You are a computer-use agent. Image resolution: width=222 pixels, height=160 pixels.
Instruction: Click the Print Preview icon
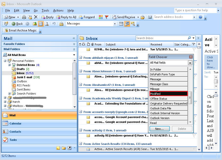coord(47,24)
